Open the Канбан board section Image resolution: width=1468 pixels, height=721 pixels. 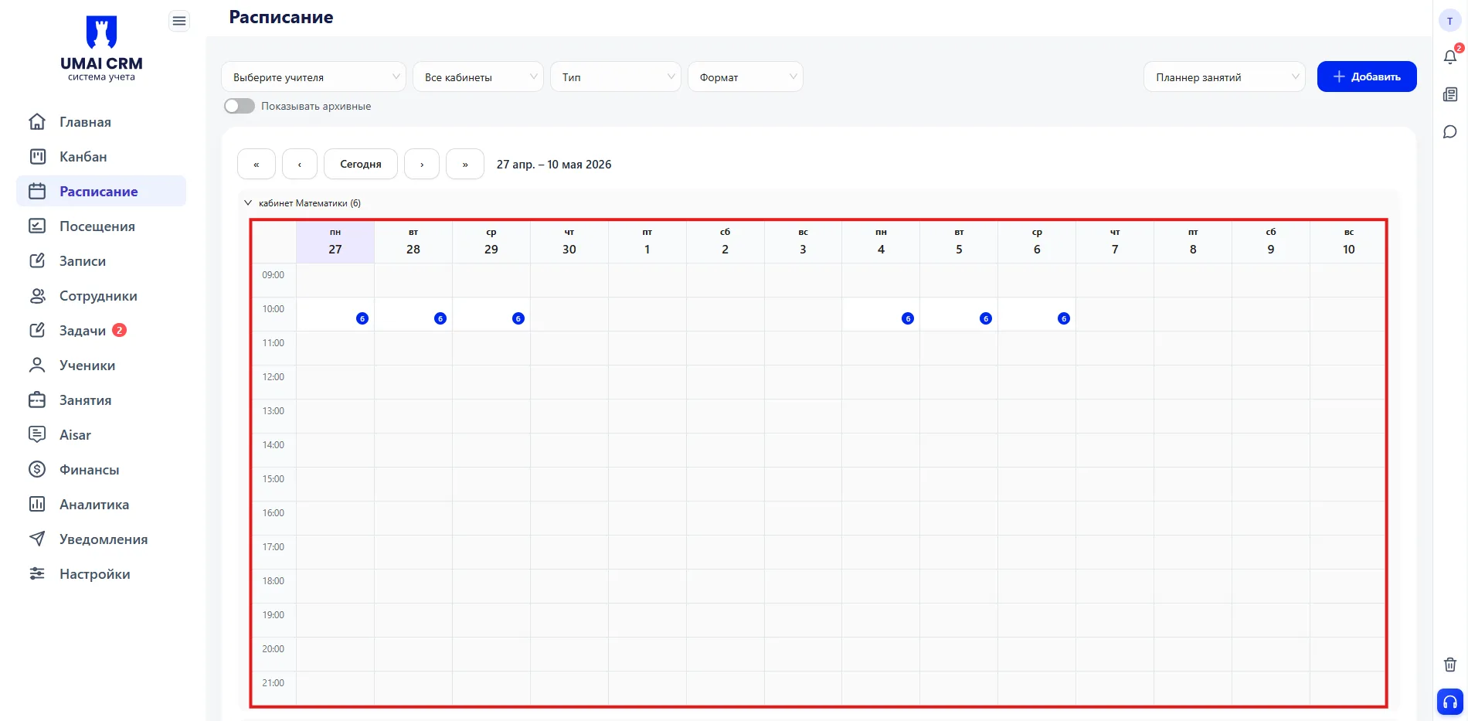(101, 156)
